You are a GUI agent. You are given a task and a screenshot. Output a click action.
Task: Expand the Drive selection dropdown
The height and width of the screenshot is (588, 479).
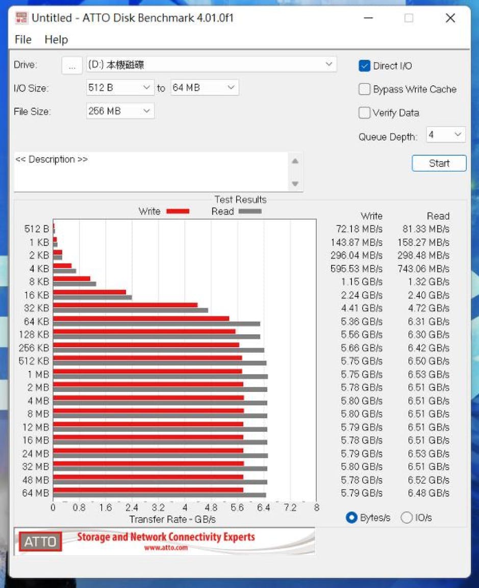pos(211,64)
